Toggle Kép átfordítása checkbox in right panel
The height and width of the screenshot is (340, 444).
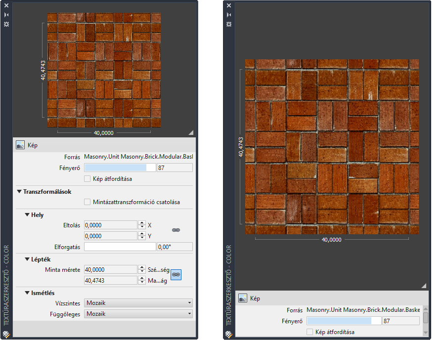(310, 332)
